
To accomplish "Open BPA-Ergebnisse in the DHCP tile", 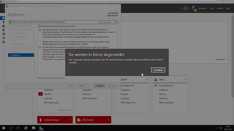I will 128,103.
